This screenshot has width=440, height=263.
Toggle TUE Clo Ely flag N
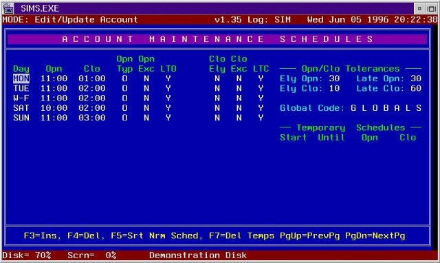pyautogui.click(x=217, y=88)
